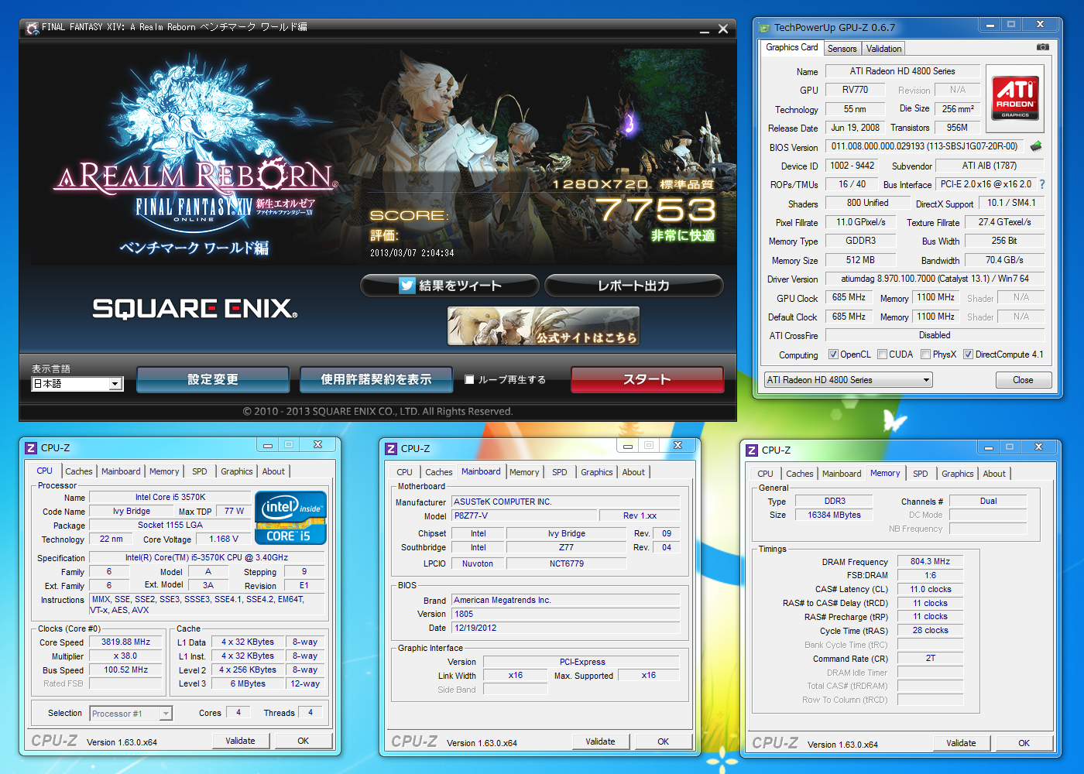Click the Memory Type GDDR3 field
Image resolution: width=1084 pixels, height=774 pixels.
[x=860, y=241]
